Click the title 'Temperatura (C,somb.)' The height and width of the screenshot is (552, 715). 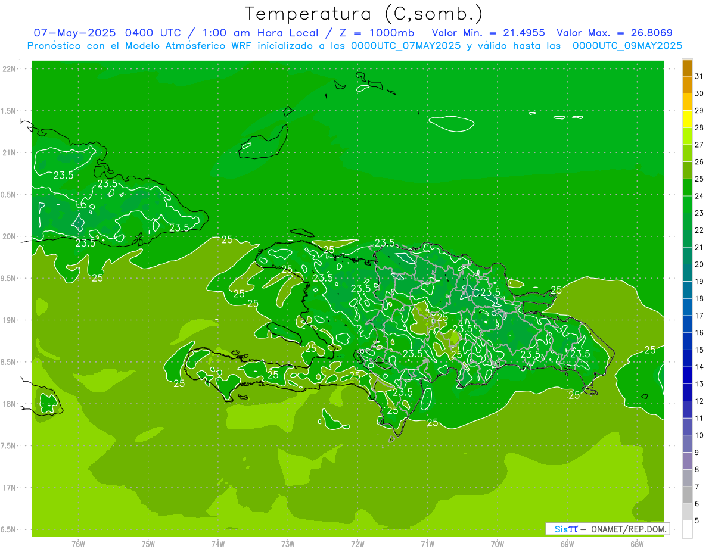364,14
